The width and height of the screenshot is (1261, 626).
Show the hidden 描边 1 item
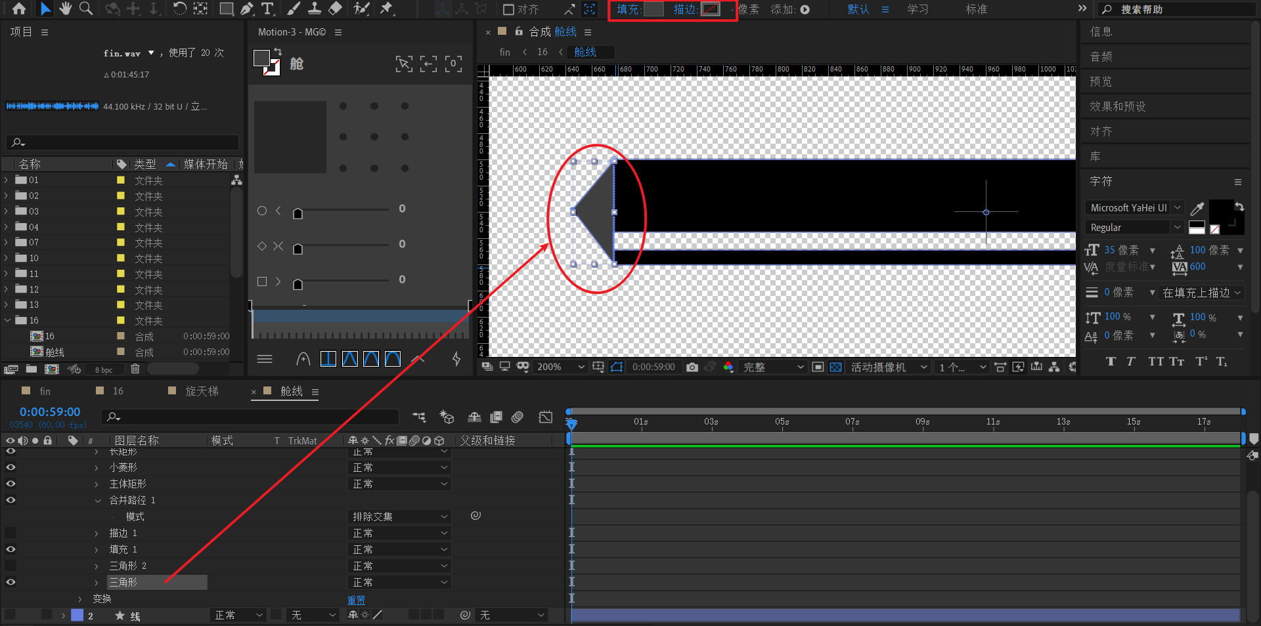(11, 533)
